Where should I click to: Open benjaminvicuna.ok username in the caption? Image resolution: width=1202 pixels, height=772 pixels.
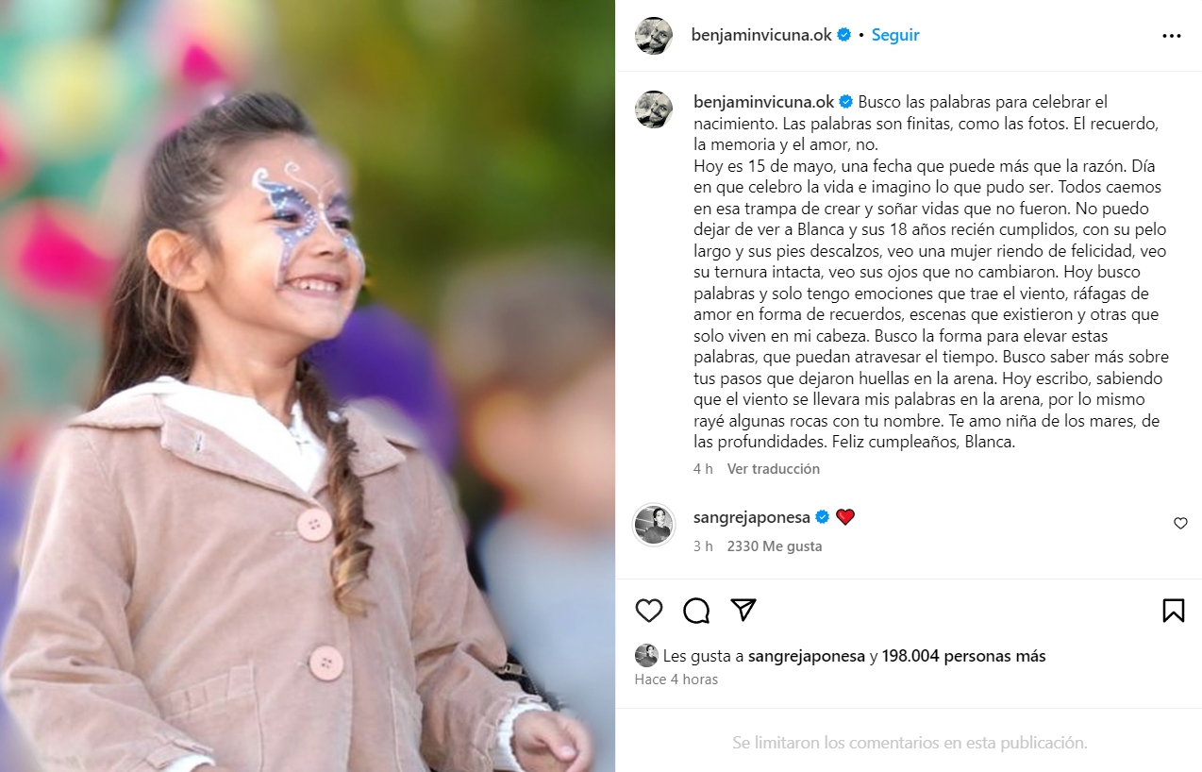click(x=764, y=101)
